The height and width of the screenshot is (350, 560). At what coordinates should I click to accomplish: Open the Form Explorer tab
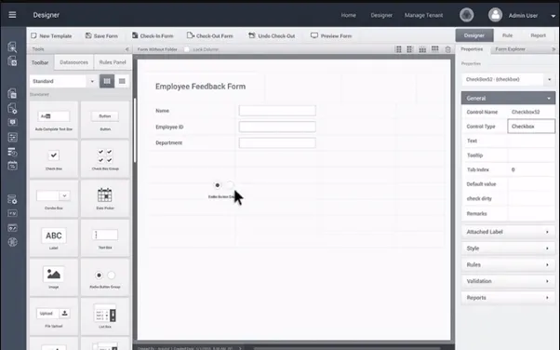coord(510,49)
